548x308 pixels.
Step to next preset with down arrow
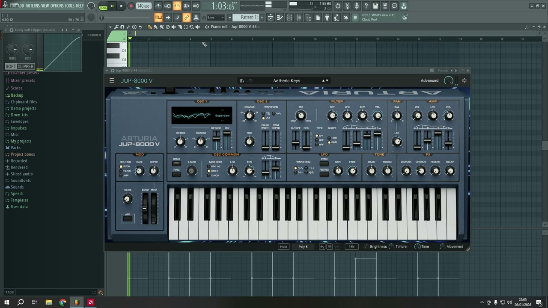pyautogui.click(x=327, y=80)
